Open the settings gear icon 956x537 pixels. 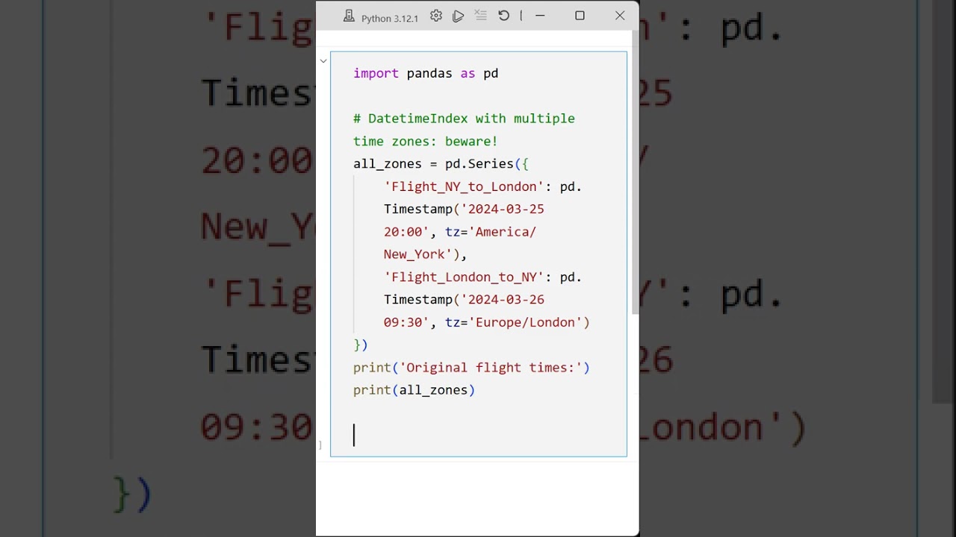click(436, 16)
